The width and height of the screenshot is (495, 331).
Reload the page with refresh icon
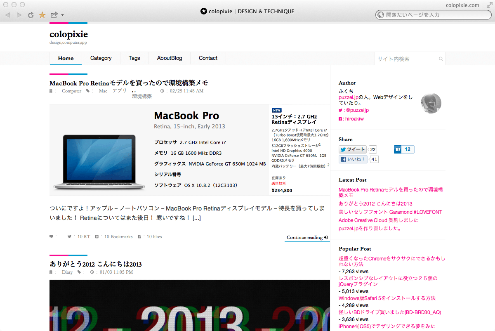coord(31,15)
